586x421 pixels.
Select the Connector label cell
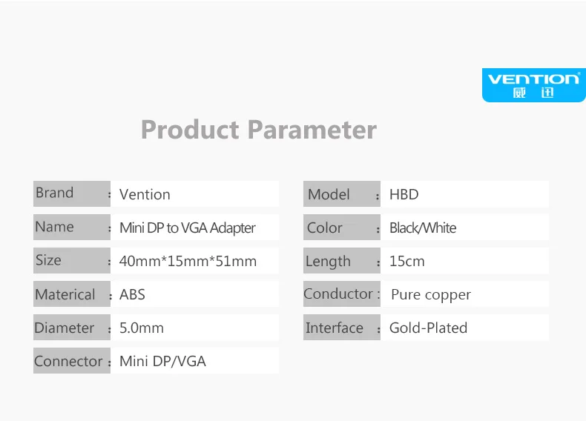click(72, 360)
